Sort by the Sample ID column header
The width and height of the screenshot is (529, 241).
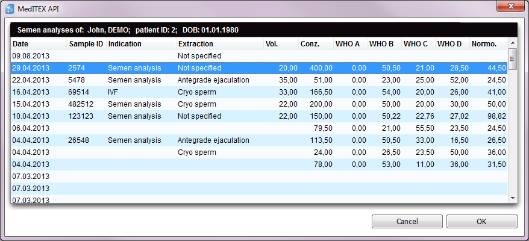pos(86,44)
